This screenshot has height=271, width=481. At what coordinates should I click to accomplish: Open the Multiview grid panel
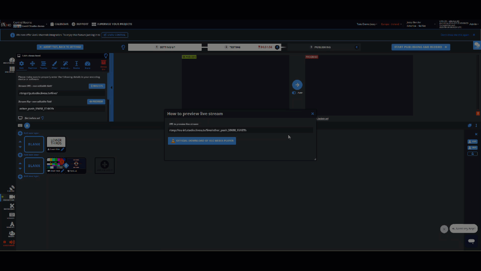click(x=12, y=70)
